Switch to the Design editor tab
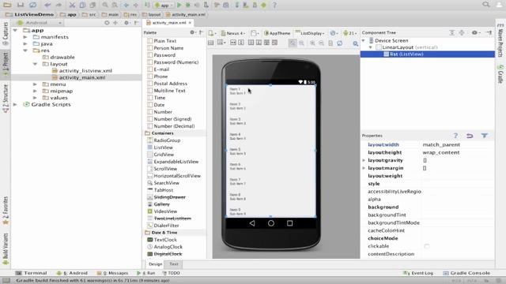The height and width of the screenshot is (284, 506). pyautogui.click(x=155, y=264)
